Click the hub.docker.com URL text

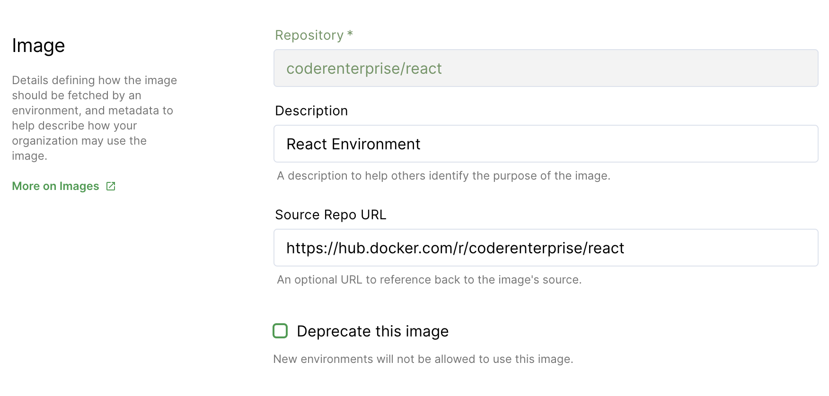point(455,248)
